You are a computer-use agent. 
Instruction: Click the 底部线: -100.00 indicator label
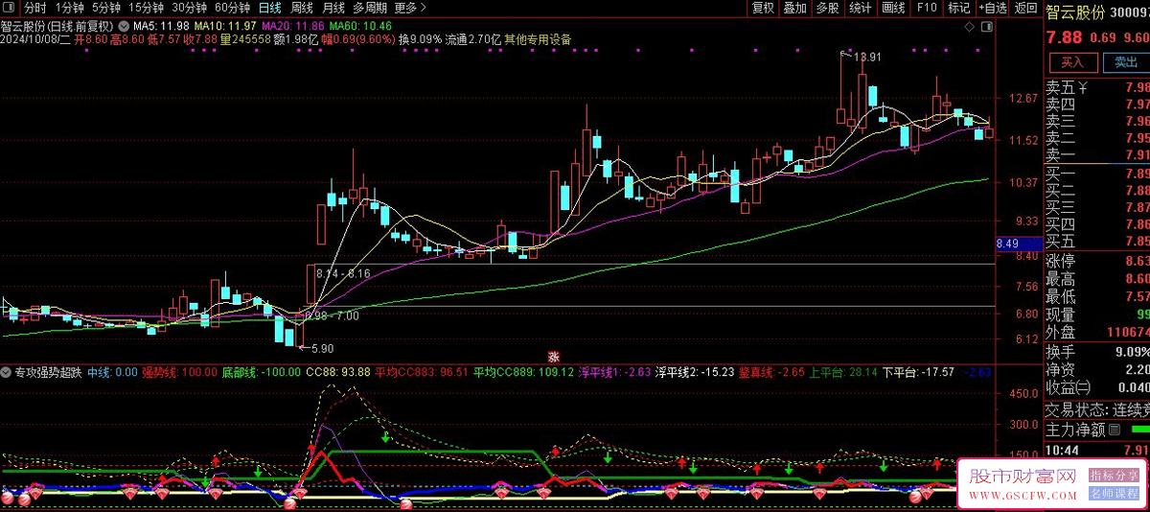coord(261,372)
